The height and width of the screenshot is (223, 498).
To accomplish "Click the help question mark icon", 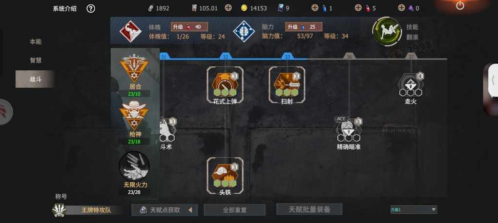I will click(x=91, y=9).
